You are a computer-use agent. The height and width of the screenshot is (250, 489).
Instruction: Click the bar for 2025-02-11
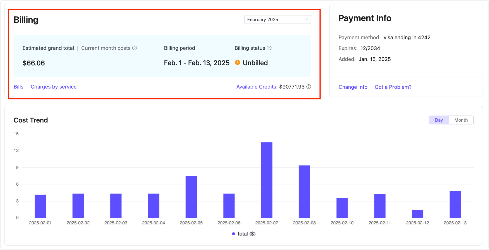(380, 206)
